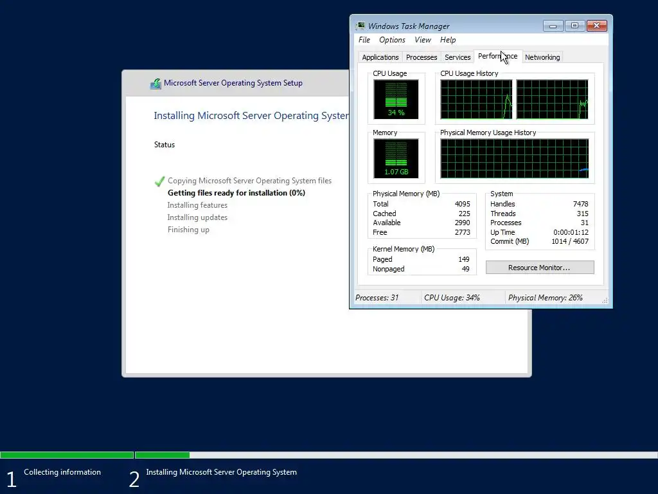Image resolution: width=658 pixels, height=494 pixels.
Task: Click the Free memory value 2773
Action: (463, 232)
